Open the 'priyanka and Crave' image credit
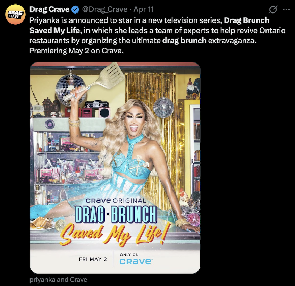Screen dimensions: 295x286 point(58,280)
